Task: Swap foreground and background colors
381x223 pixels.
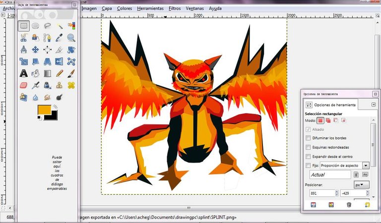Action: 55,107
